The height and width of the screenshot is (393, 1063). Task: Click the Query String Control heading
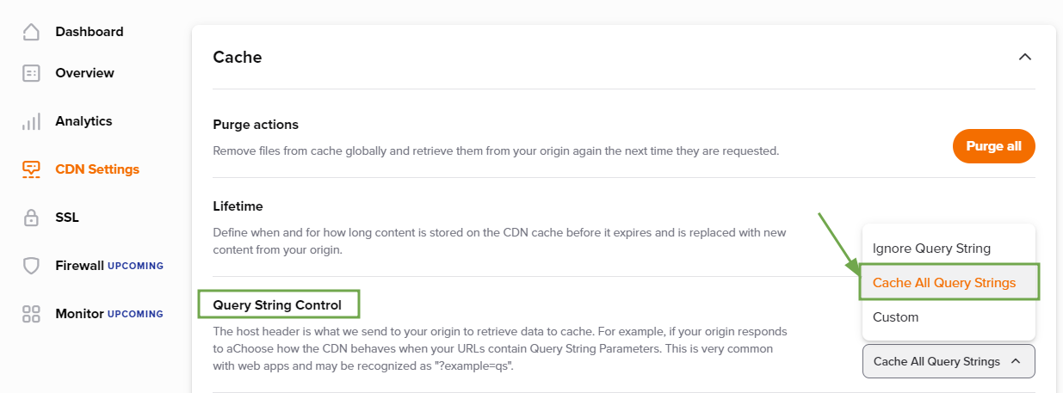[277, 304]
